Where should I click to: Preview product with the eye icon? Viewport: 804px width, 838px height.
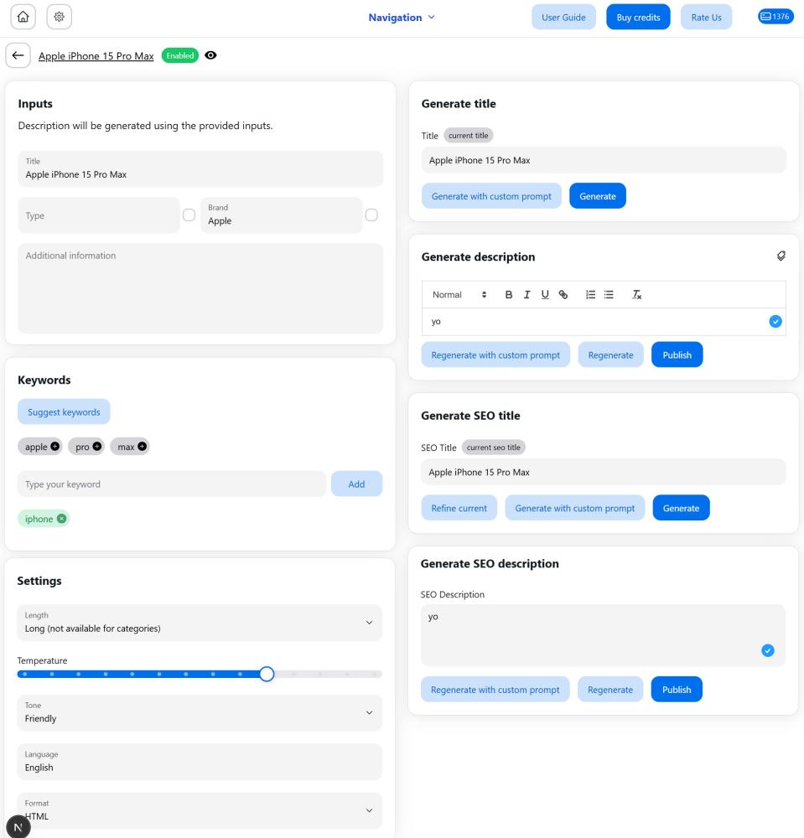point(210,55)
